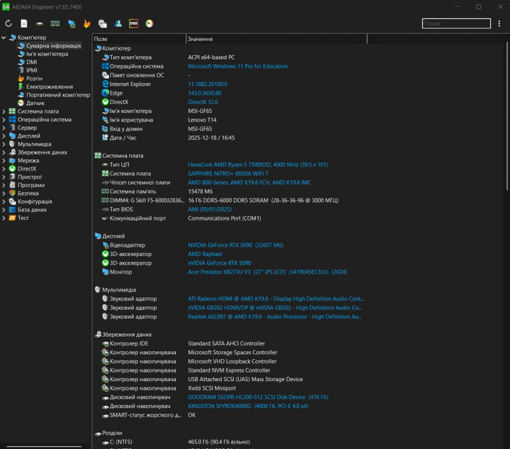This screenshot has width=510, height=449.
Task: Select Розгін in the sidebar tree
Action: coord(34,78)
